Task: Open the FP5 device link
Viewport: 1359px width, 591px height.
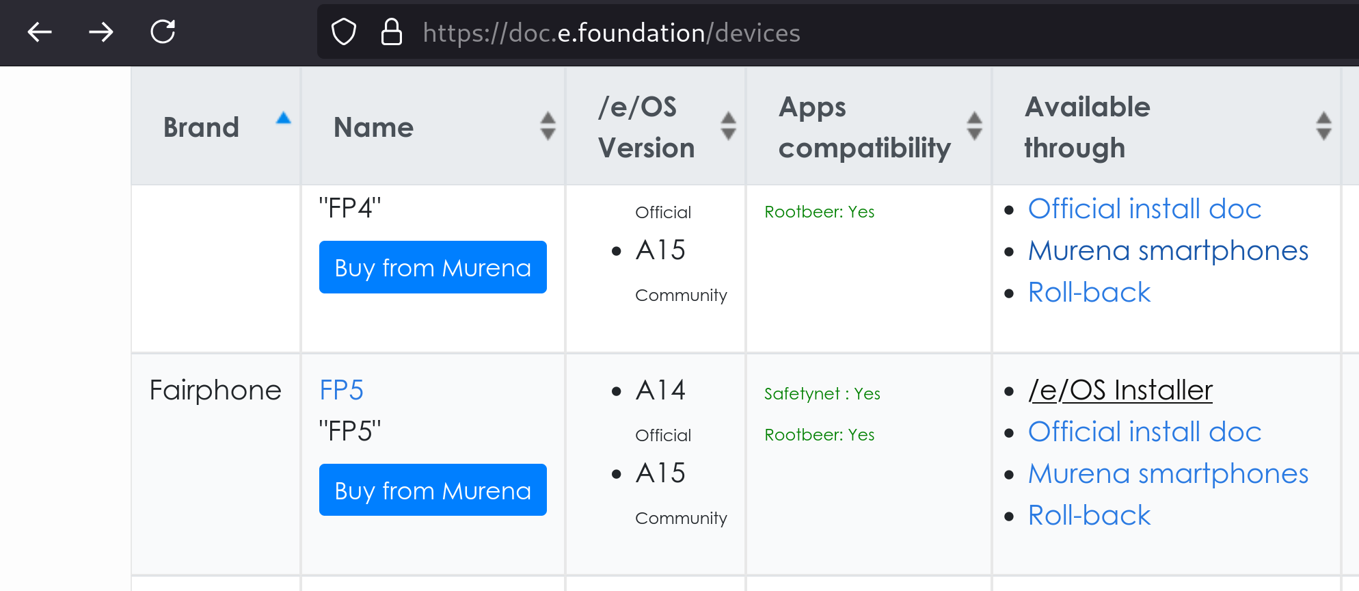Action: tap(341, 390)
